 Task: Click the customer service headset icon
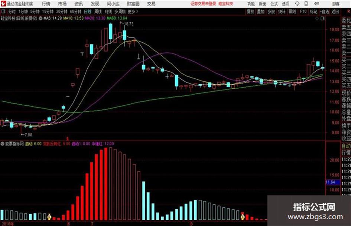coord(297,4)
